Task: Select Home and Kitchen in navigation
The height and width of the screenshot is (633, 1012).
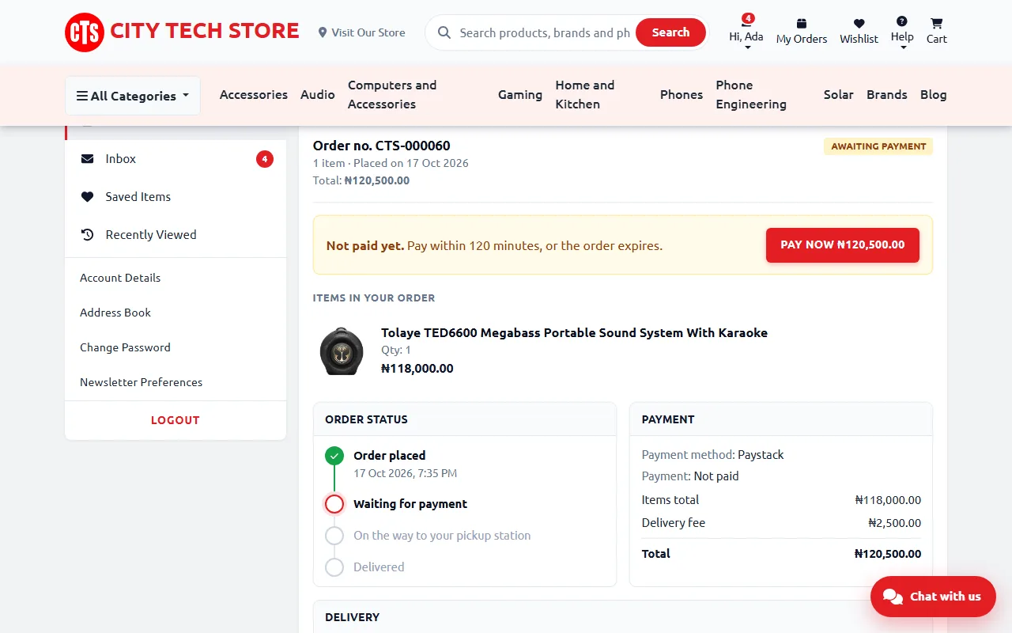Action: (x=602, y=94)
